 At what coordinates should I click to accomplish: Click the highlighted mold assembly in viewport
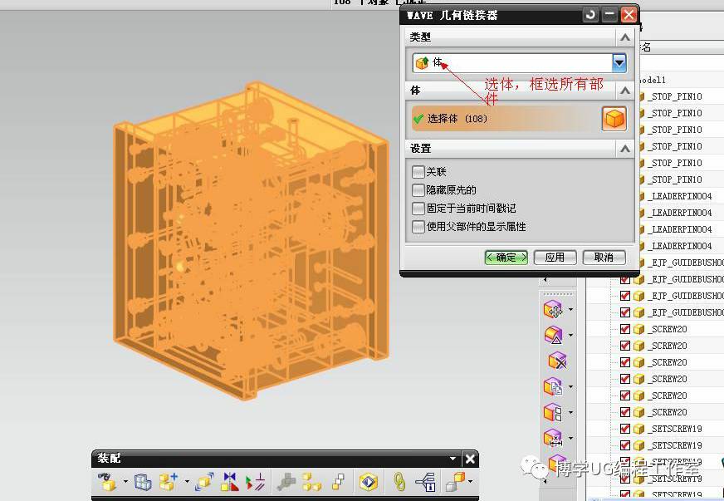tap(252, 240)
